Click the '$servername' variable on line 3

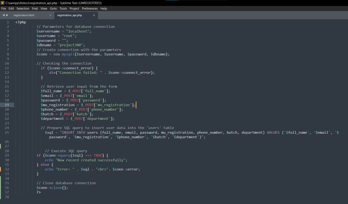(48, 31)
